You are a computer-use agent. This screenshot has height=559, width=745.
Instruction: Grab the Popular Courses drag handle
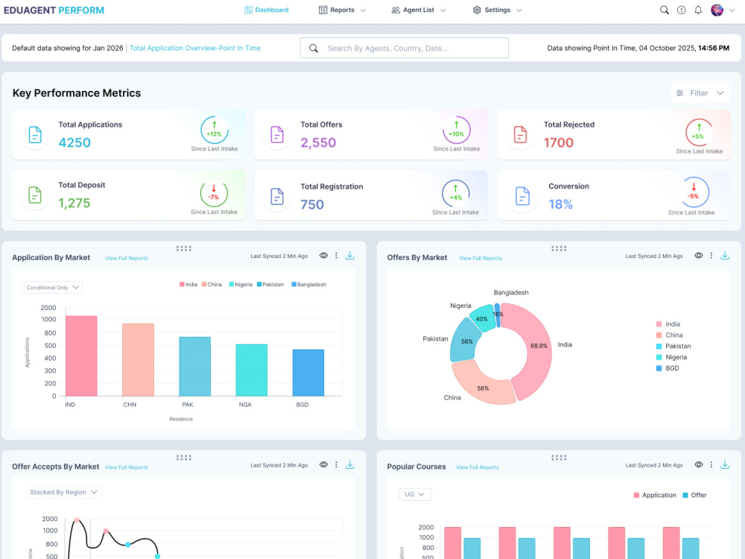pos(559,458)
